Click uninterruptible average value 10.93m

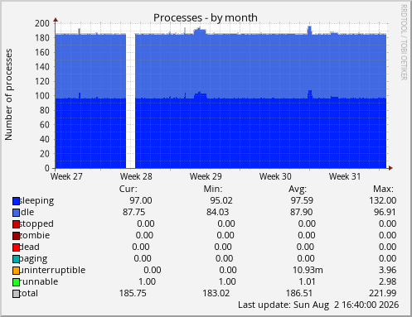pyautogui.click(x=308, y=270)
